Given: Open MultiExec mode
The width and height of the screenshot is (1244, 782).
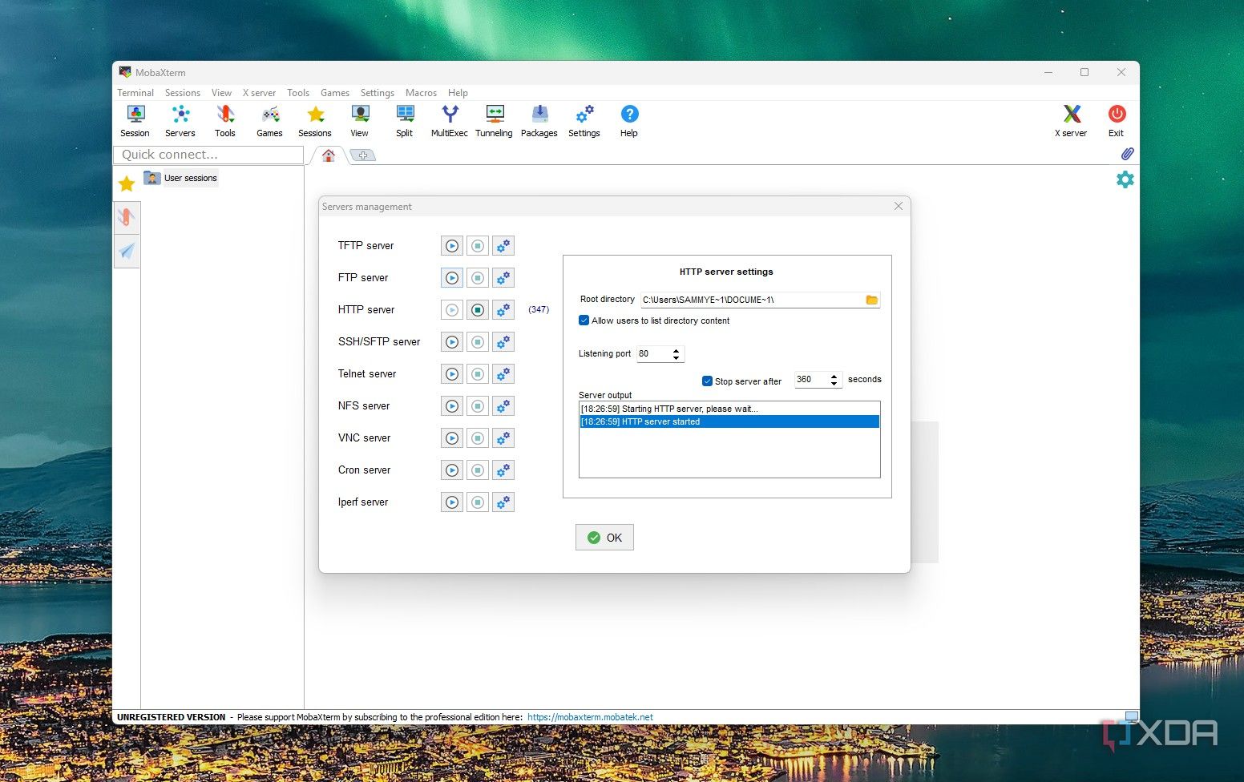Looking at the screenshot, I should pos(450,121).
